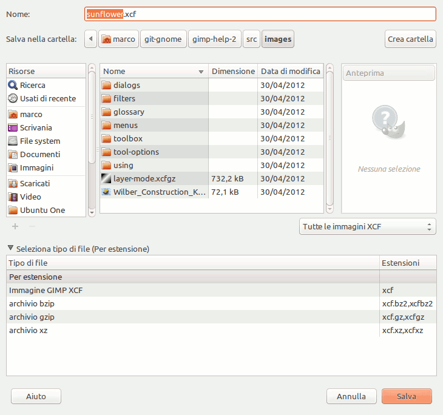Click the Ricerca search icon in sidebar

tap(13, 86)
